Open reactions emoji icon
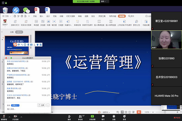Screen dimensions: 182x121 pyautogui.click(x=124, y=117)
